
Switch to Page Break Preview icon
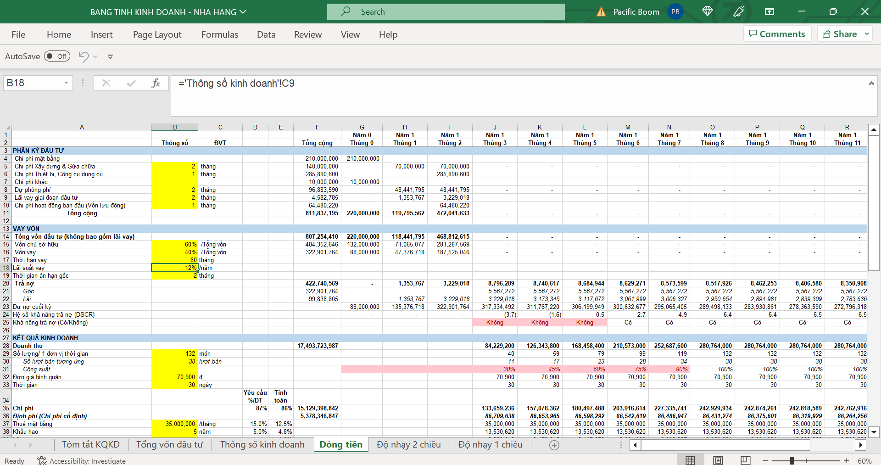[746, 460]
